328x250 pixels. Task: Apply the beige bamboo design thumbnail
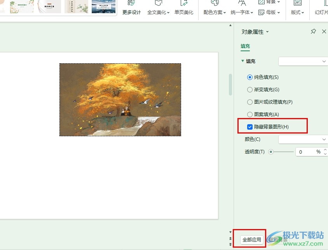[x=76, y=7]
